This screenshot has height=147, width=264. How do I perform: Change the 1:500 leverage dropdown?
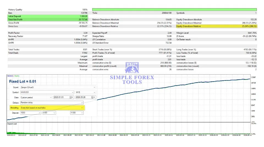tap(77, 113)
